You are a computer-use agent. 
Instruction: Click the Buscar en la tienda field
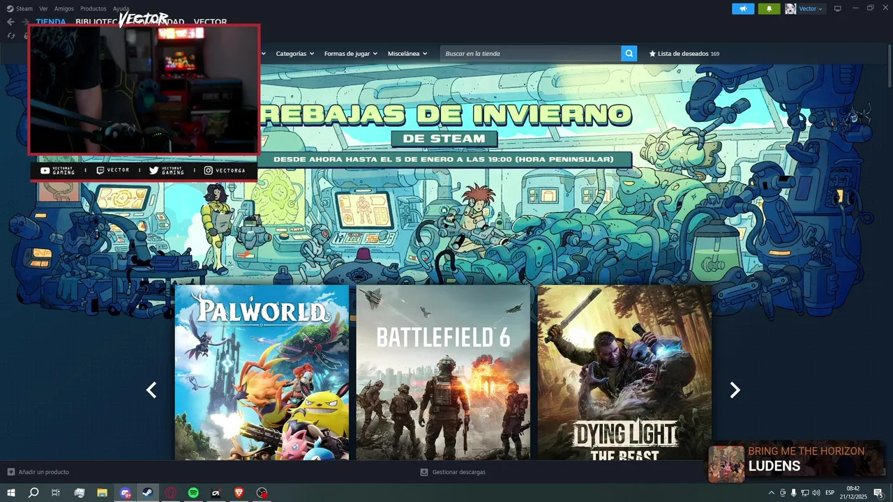pos(530,54)
